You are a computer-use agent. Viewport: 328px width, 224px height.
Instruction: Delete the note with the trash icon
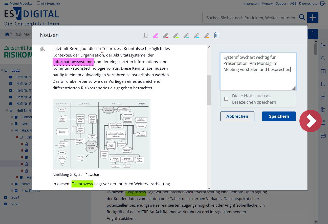[216, 35]
